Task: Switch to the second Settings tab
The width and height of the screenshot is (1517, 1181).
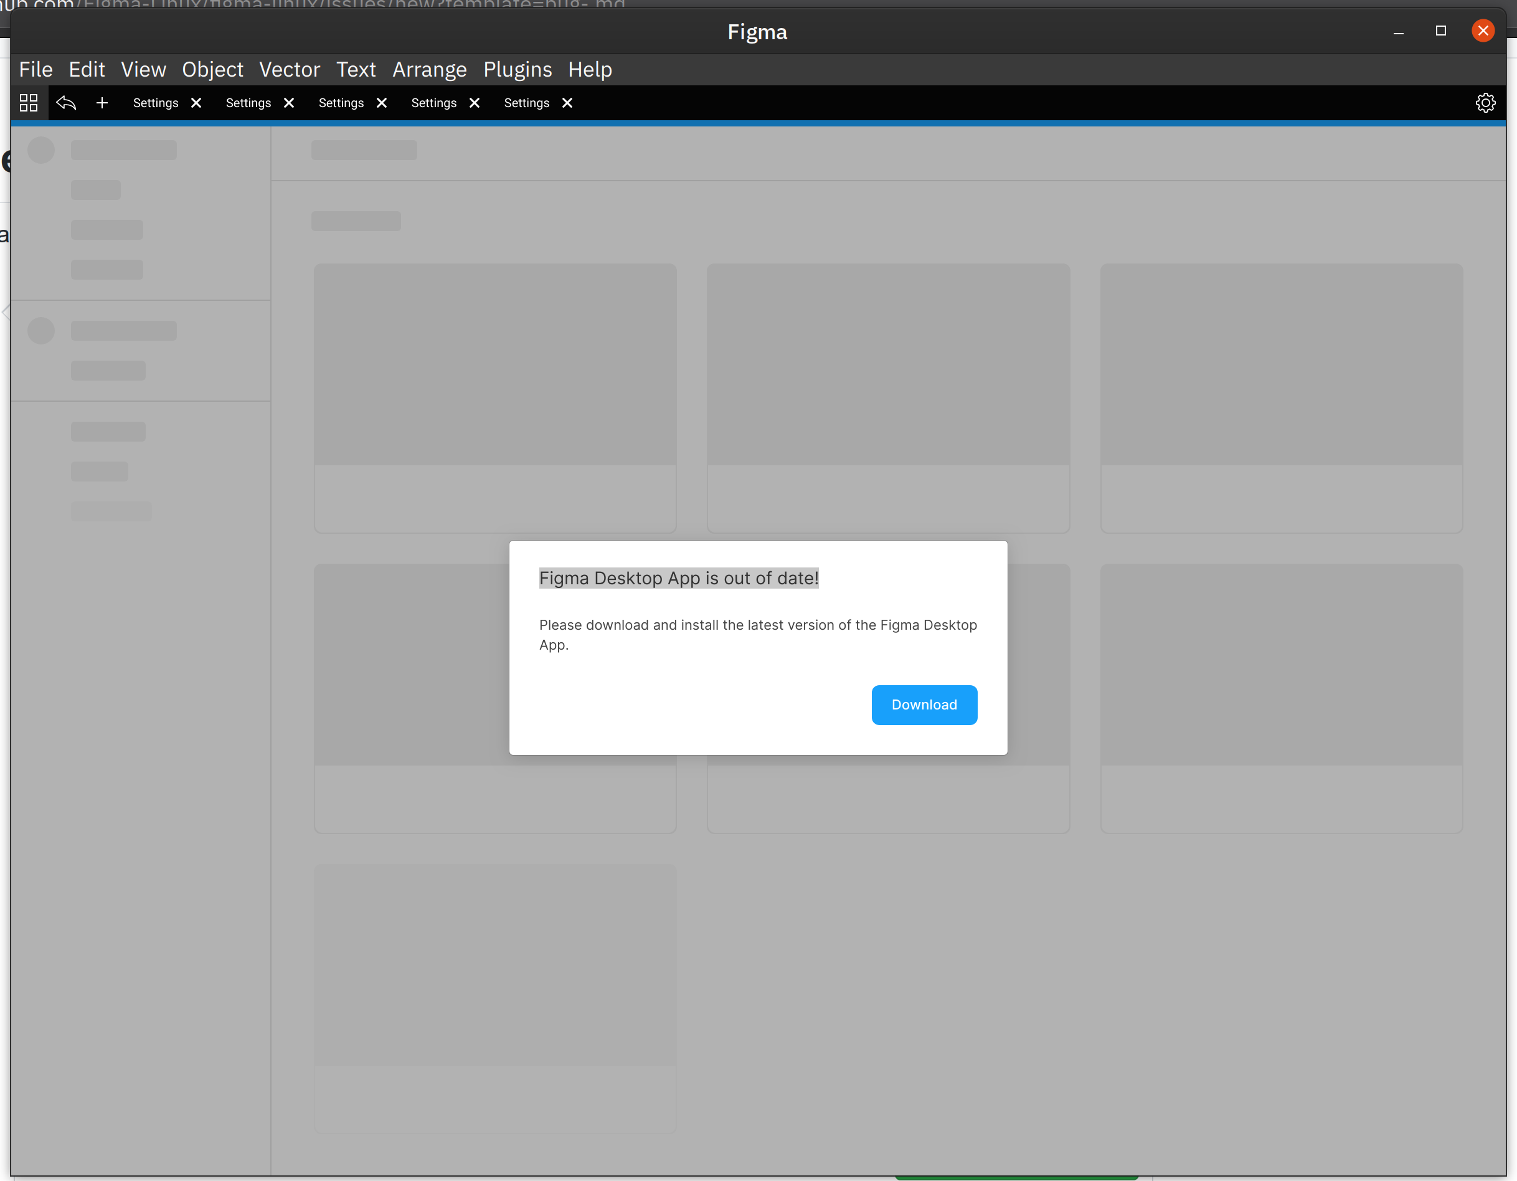Action: 247,102
